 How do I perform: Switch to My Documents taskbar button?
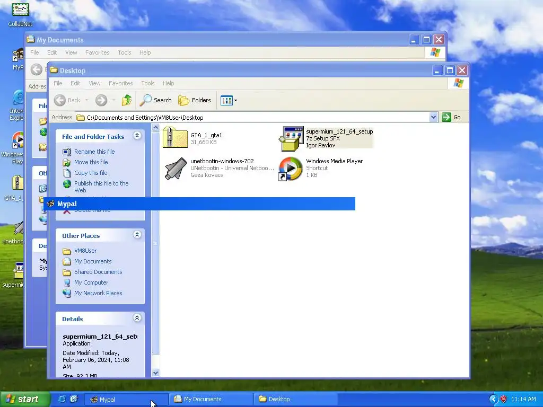pos(211,400)
